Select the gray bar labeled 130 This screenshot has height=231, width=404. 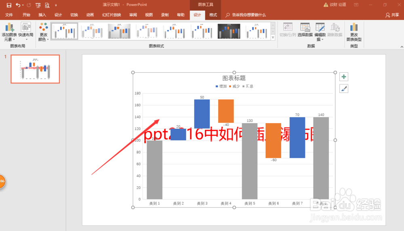[x=250, y=161]
